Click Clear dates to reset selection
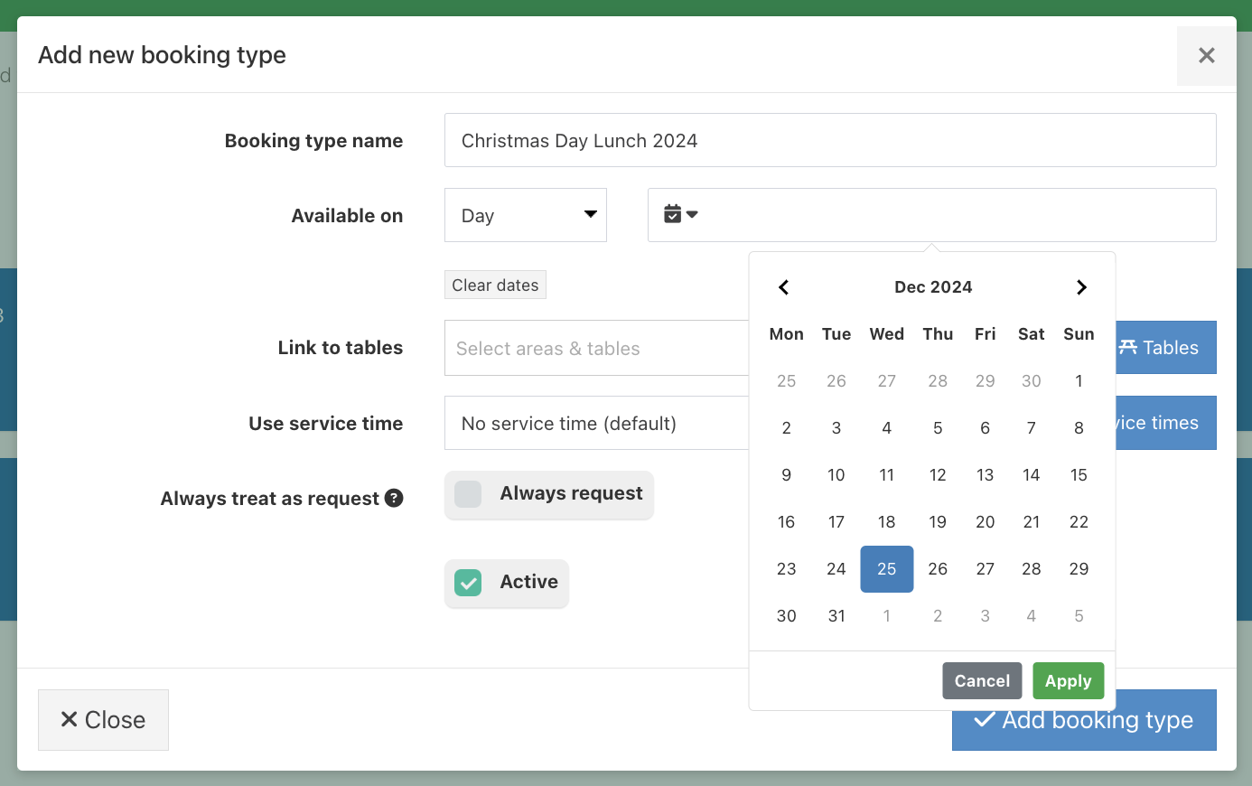The width and height of the screenshot is (1252, 786). pos(495,284)
